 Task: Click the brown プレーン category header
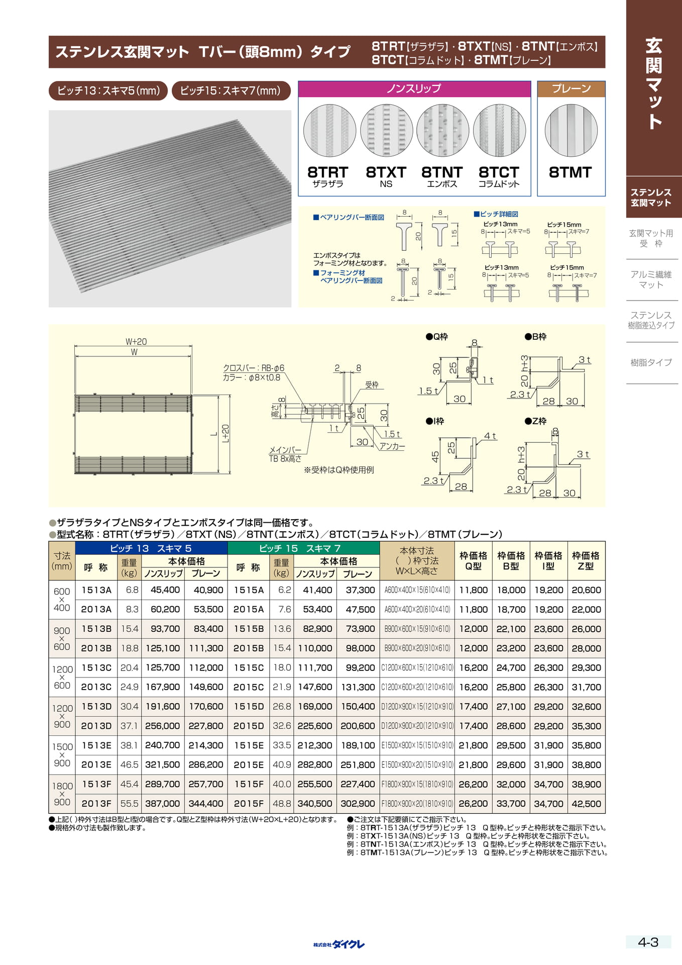(571, 88)
